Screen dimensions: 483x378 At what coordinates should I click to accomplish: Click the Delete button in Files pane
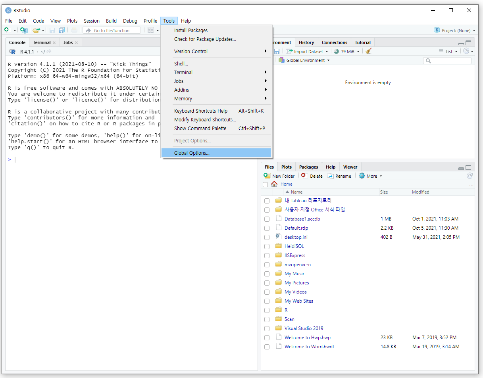312,176
